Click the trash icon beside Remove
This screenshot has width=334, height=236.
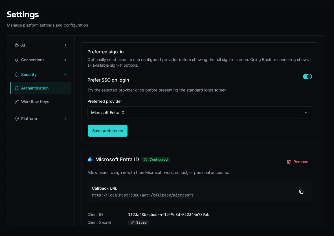click(289, 162)
